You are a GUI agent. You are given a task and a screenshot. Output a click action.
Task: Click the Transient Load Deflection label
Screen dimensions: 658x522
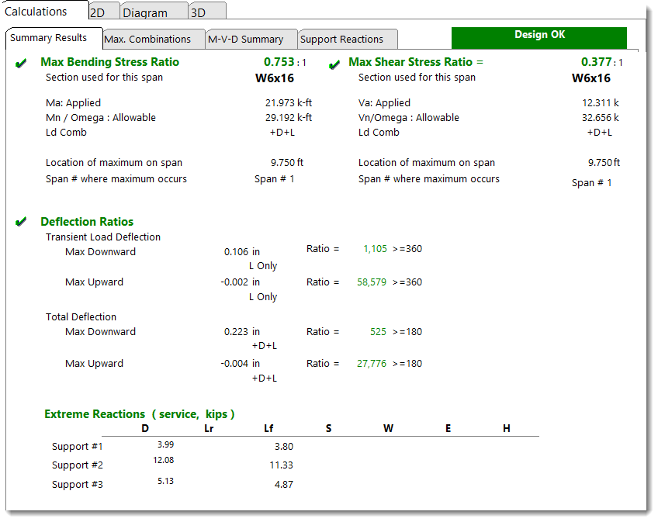click(102, 237)
